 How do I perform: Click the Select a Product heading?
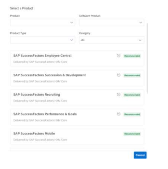22,8
